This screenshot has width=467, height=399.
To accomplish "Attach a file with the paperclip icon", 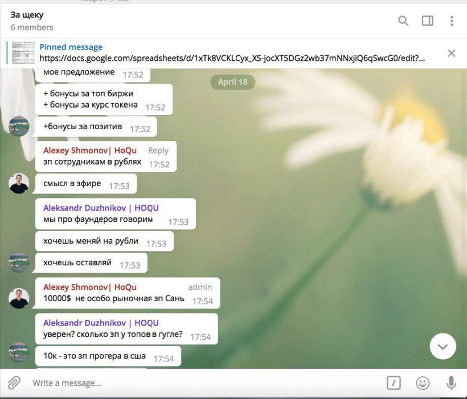I will click(x=15, y=382).
